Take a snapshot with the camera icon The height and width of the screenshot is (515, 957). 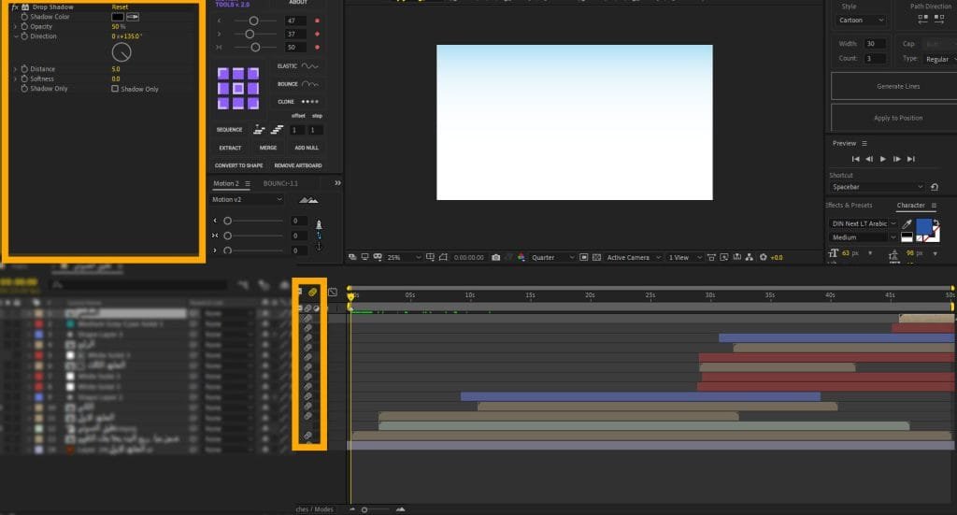[495, 258]
